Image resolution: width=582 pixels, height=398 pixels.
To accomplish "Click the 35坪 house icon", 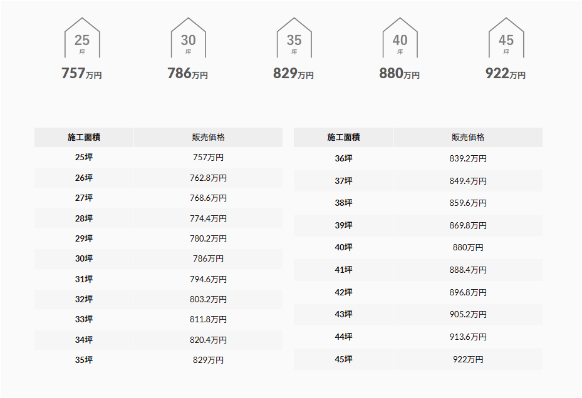I will (294, 38).
